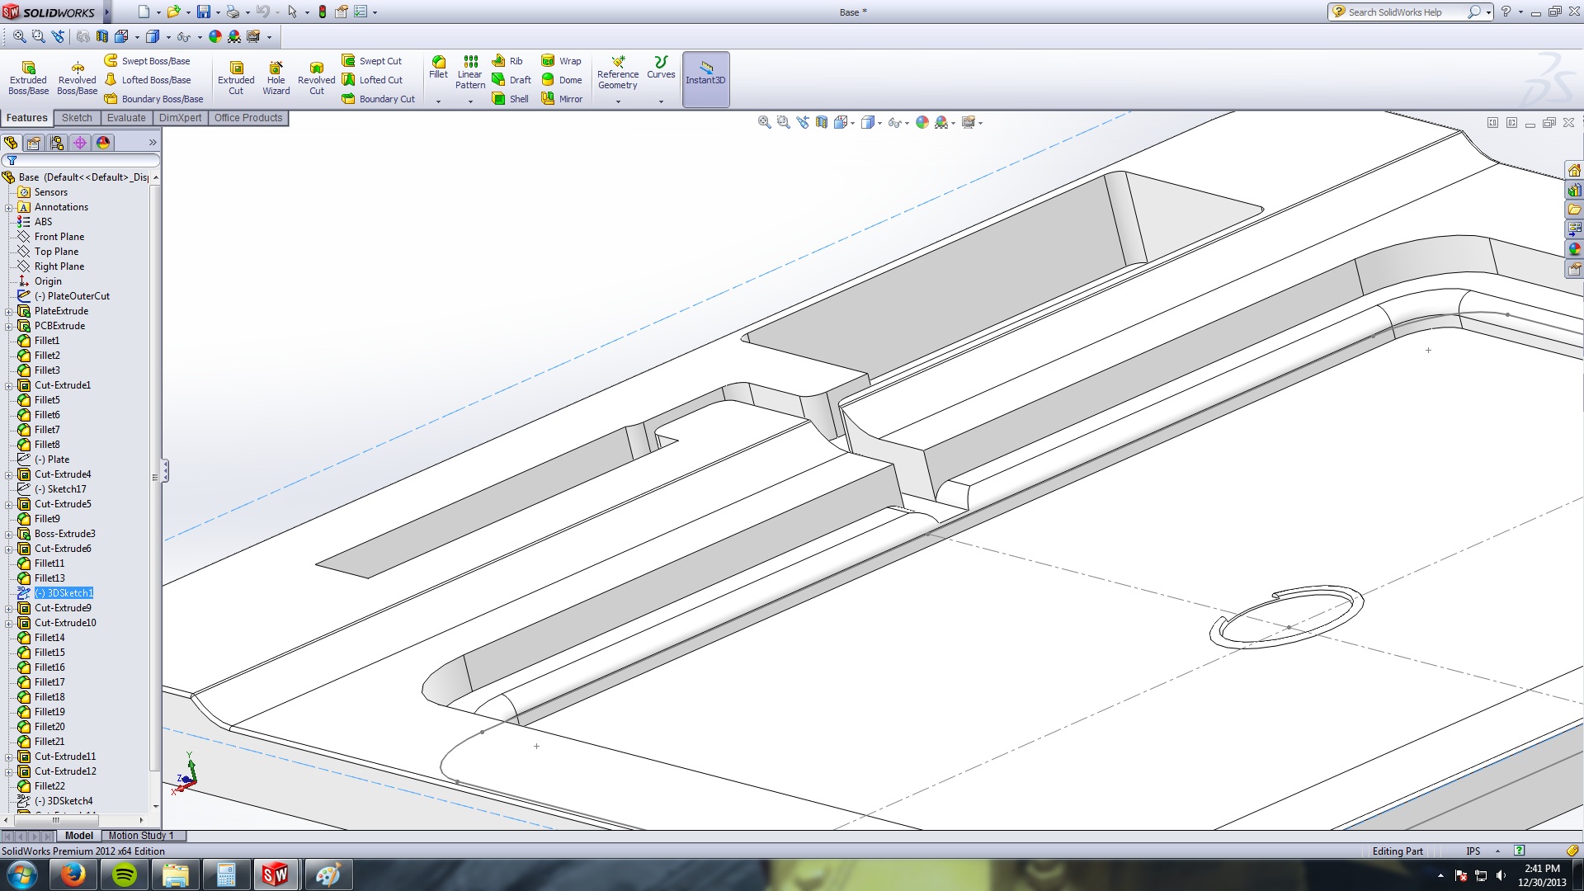
Task: Click the Extruded Boss/Base tool icon
Action: pyautogui.click(x=28, y=68)
